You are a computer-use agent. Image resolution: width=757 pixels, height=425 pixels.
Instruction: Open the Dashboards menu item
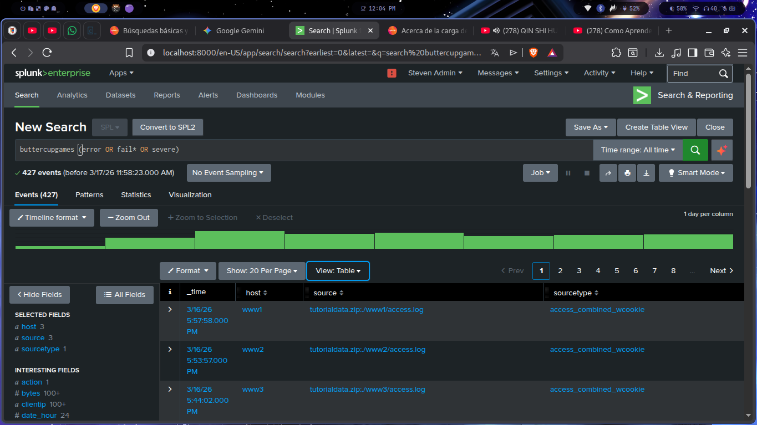tap(256, 95)
